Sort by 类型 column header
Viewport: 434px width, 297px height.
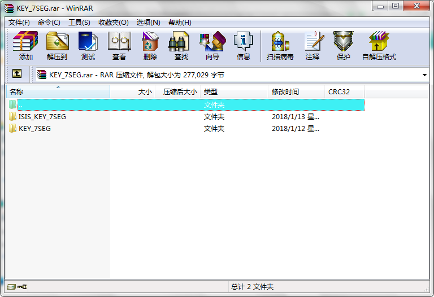(234, 92)
